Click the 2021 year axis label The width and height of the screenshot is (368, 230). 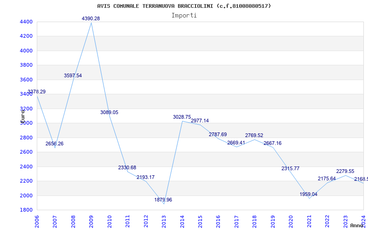(x=309, y=221)
